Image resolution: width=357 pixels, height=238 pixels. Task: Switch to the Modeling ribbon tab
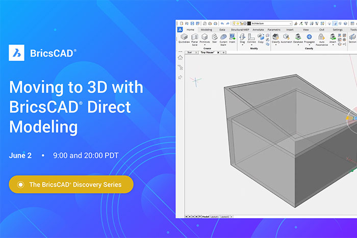(206, 30)
